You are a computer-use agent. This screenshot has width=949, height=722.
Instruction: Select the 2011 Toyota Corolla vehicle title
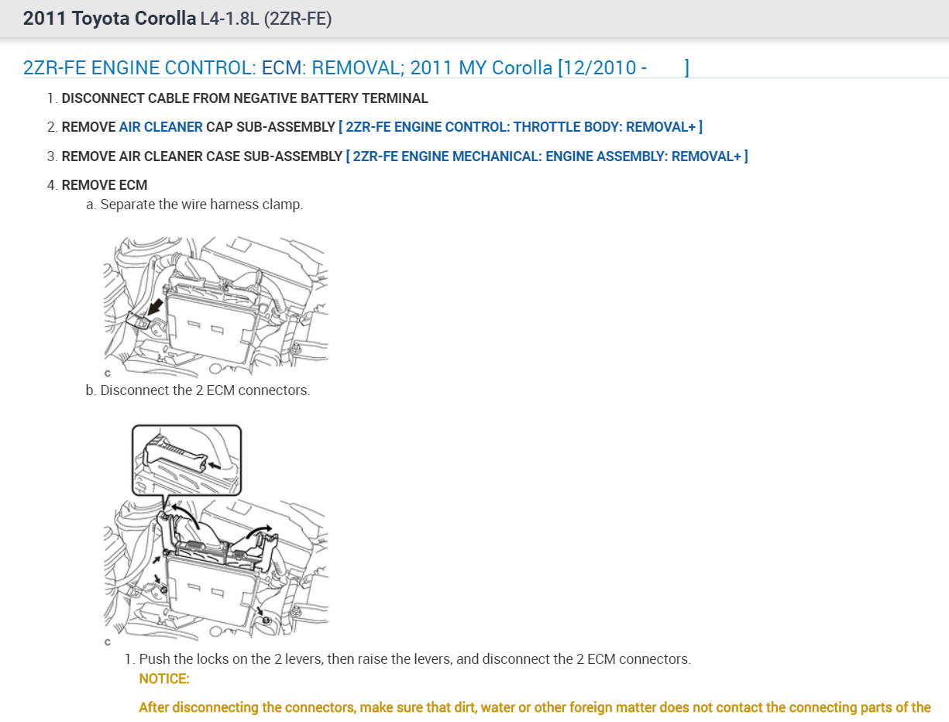pyautogui.click(x=109, y=19)
